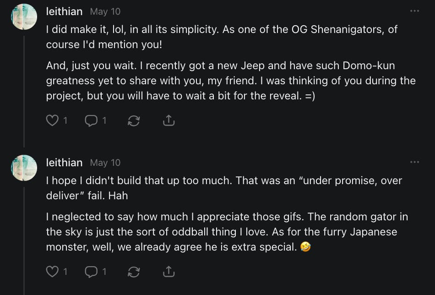435x295 pixels.
Task: Like the first leithian comment about the Jeep
Action: pos(53,120)
